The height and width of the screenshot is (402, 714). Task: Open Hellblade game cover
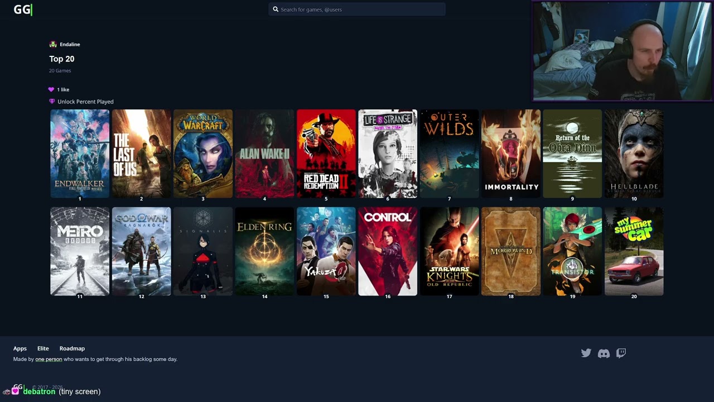tap(634, 154)
